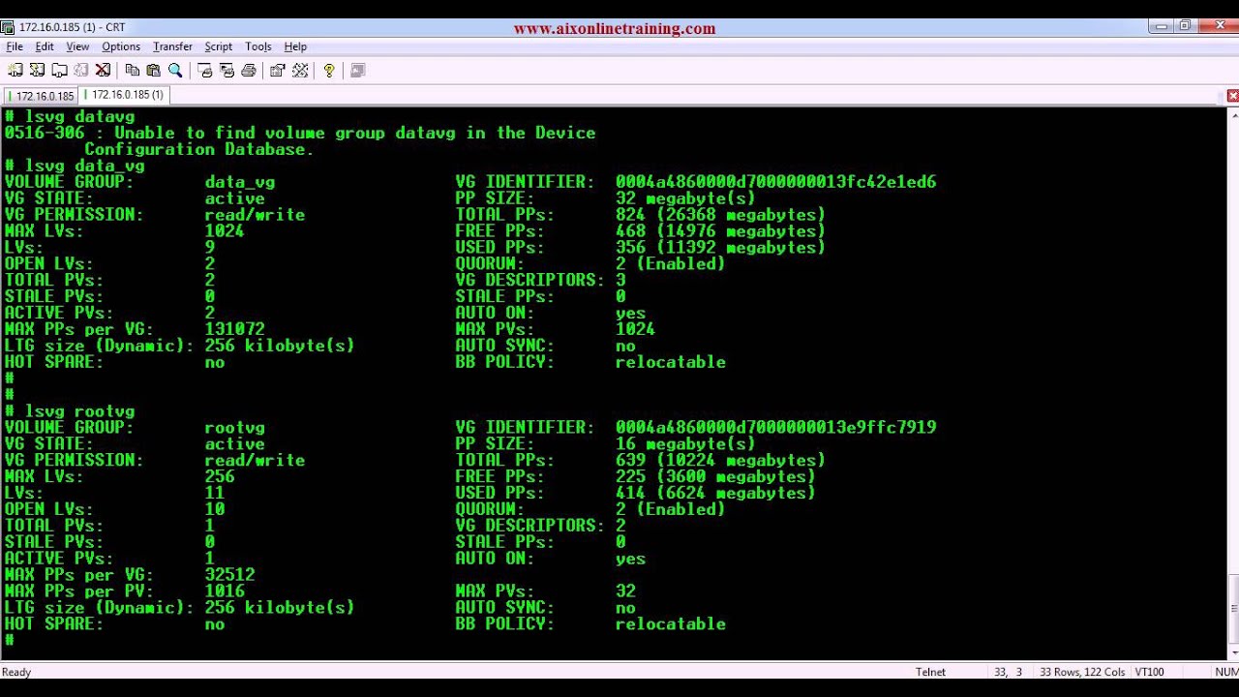Click the yellow Help question mark icon
The height and width of the screenshot is (697, 1239).
(329, 70)
